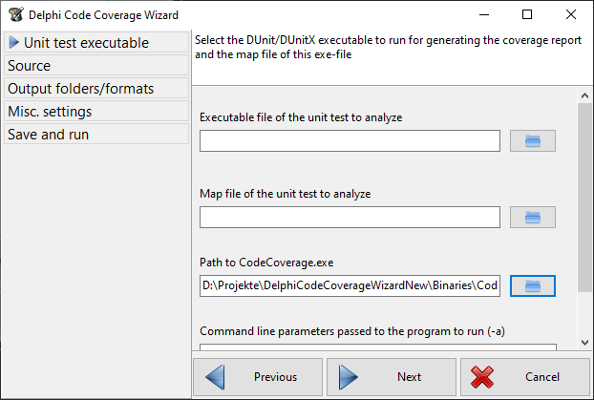The image size is (594, 400).
Task: Select the Save and run page
Action: [48, 135]
